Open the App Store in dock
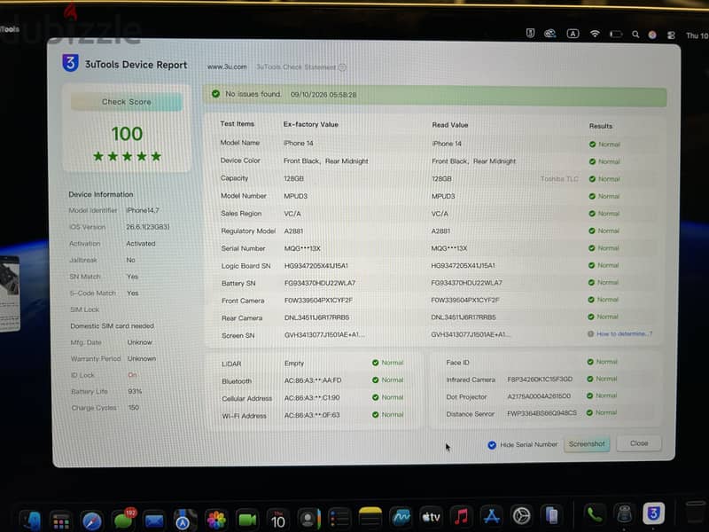This screenshot has width=709, height=532. (x=492, y=516)
